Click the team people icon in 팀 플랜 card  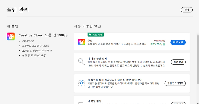81,83
